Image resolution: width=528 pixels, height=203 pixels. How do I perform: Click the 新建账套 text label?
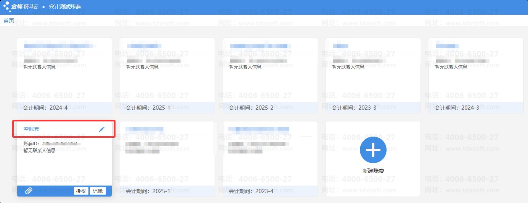[373, 171]
